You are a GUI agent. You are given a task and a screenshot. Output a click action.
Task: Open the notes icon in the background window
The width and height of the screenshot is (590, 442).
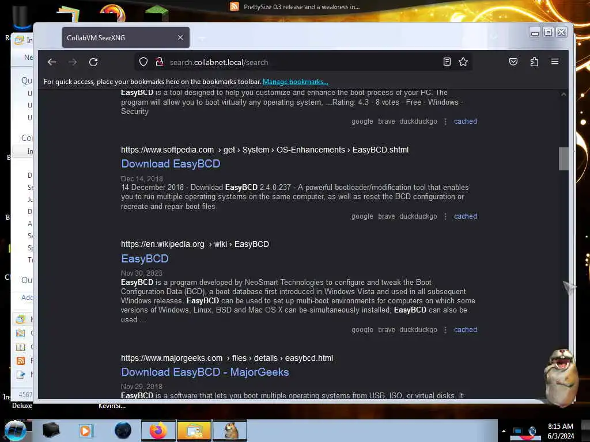(21, 374)
